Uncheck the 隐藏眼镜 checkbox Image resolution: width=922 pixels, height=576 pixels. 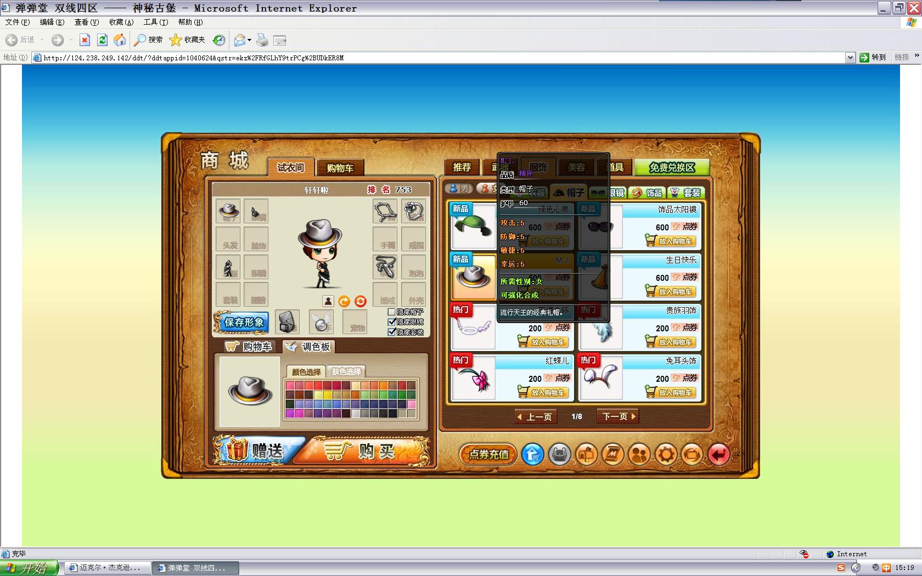392,322
